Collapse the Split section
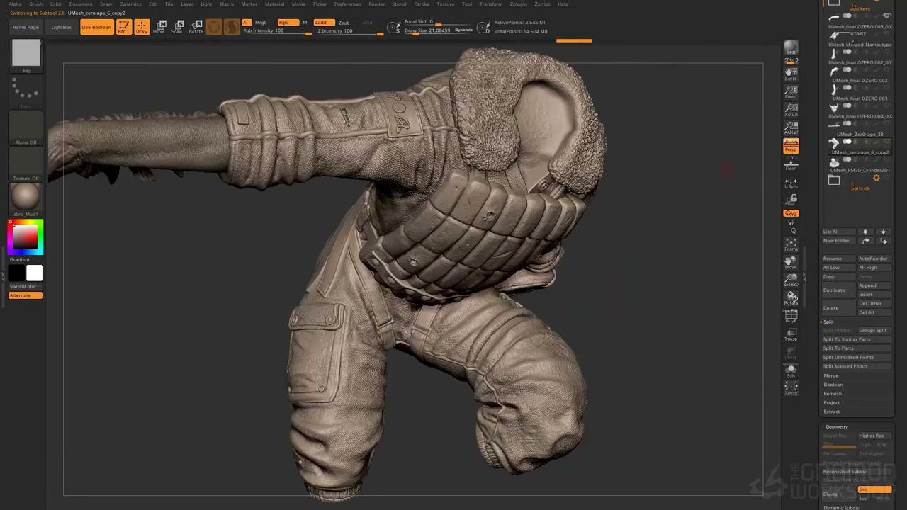The width and height of the screenshot is (907, 510). point(828,322)
